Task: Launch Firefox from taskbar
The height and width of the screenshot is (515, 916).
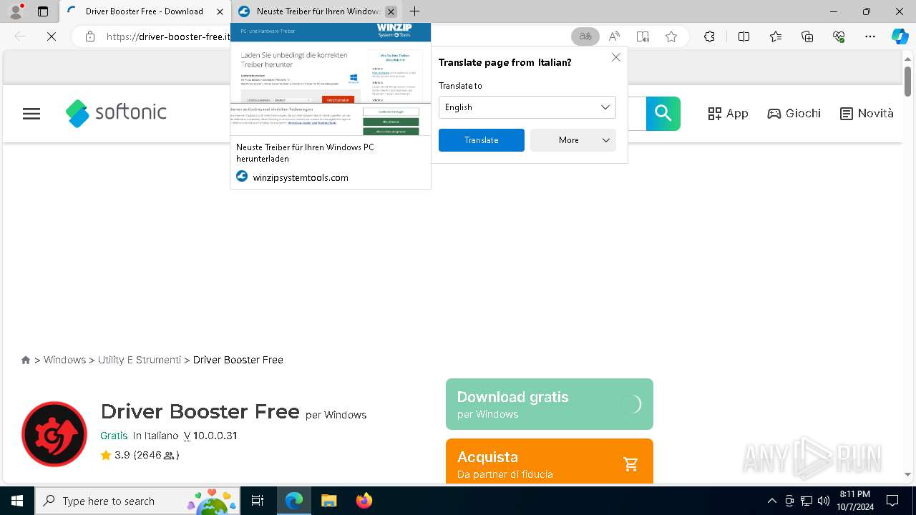Action: click(364, 501)
